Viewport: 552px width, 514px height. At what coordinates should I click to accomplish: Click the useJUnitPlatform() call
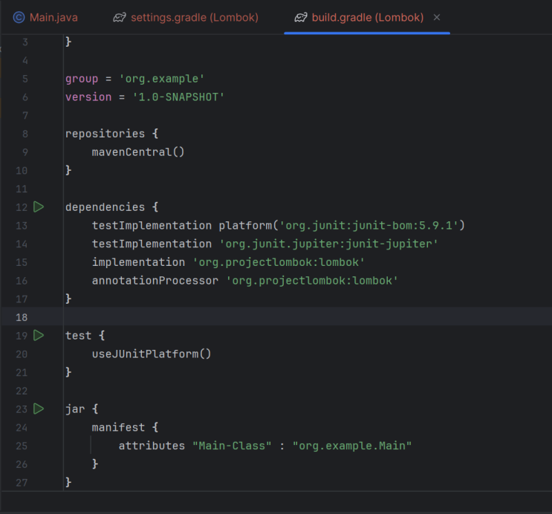(152, 354)
